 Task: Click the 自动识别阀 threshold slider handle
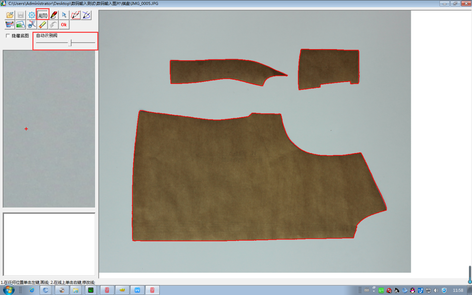70,43
